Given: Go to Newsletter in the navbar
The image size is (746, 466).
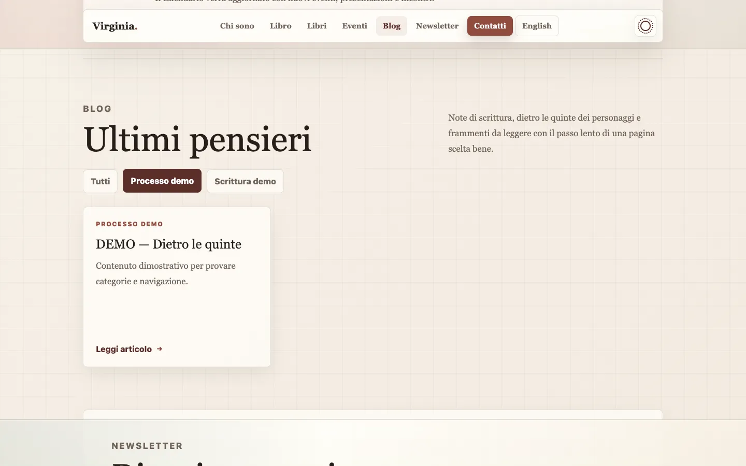Looking at the screenshot, I should pos(437,26).
